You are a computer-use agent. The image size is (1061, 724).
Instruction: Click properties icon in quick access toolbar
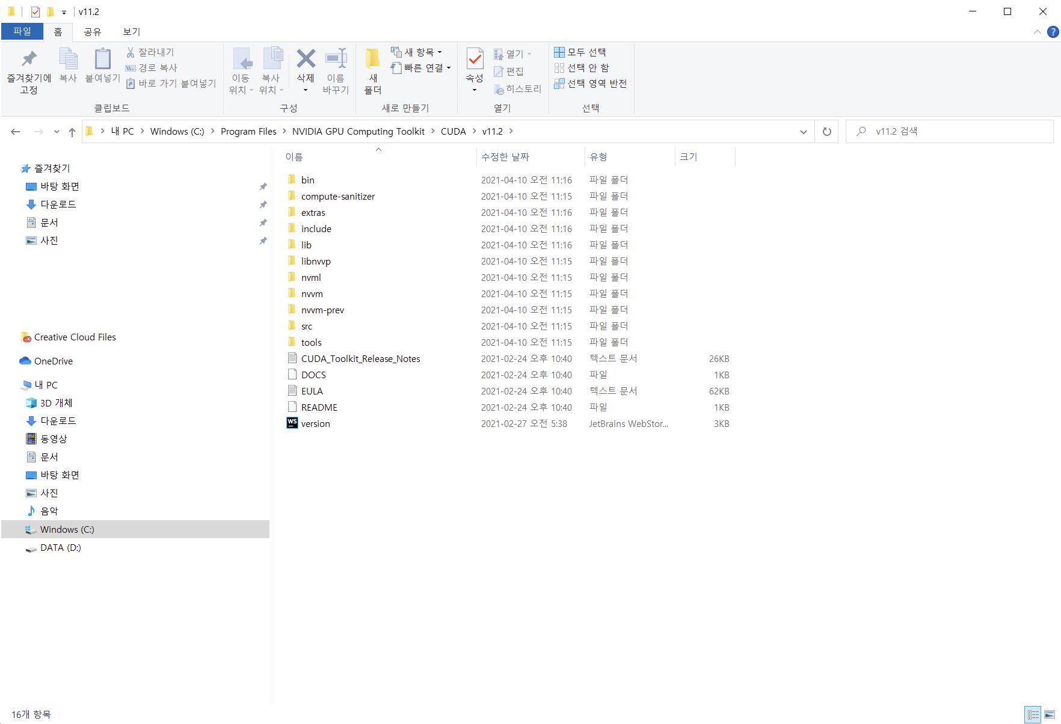[x=35, y=12]
